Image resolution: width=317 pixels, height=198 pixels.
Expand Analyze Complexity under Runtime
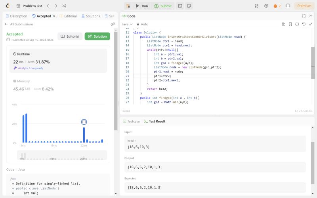pyautogui.click(x=28, y=68)
